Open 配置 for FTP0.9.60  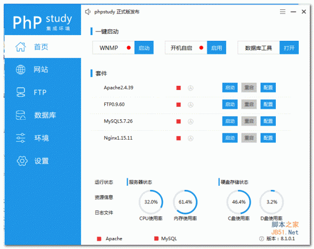click(268, 104)
